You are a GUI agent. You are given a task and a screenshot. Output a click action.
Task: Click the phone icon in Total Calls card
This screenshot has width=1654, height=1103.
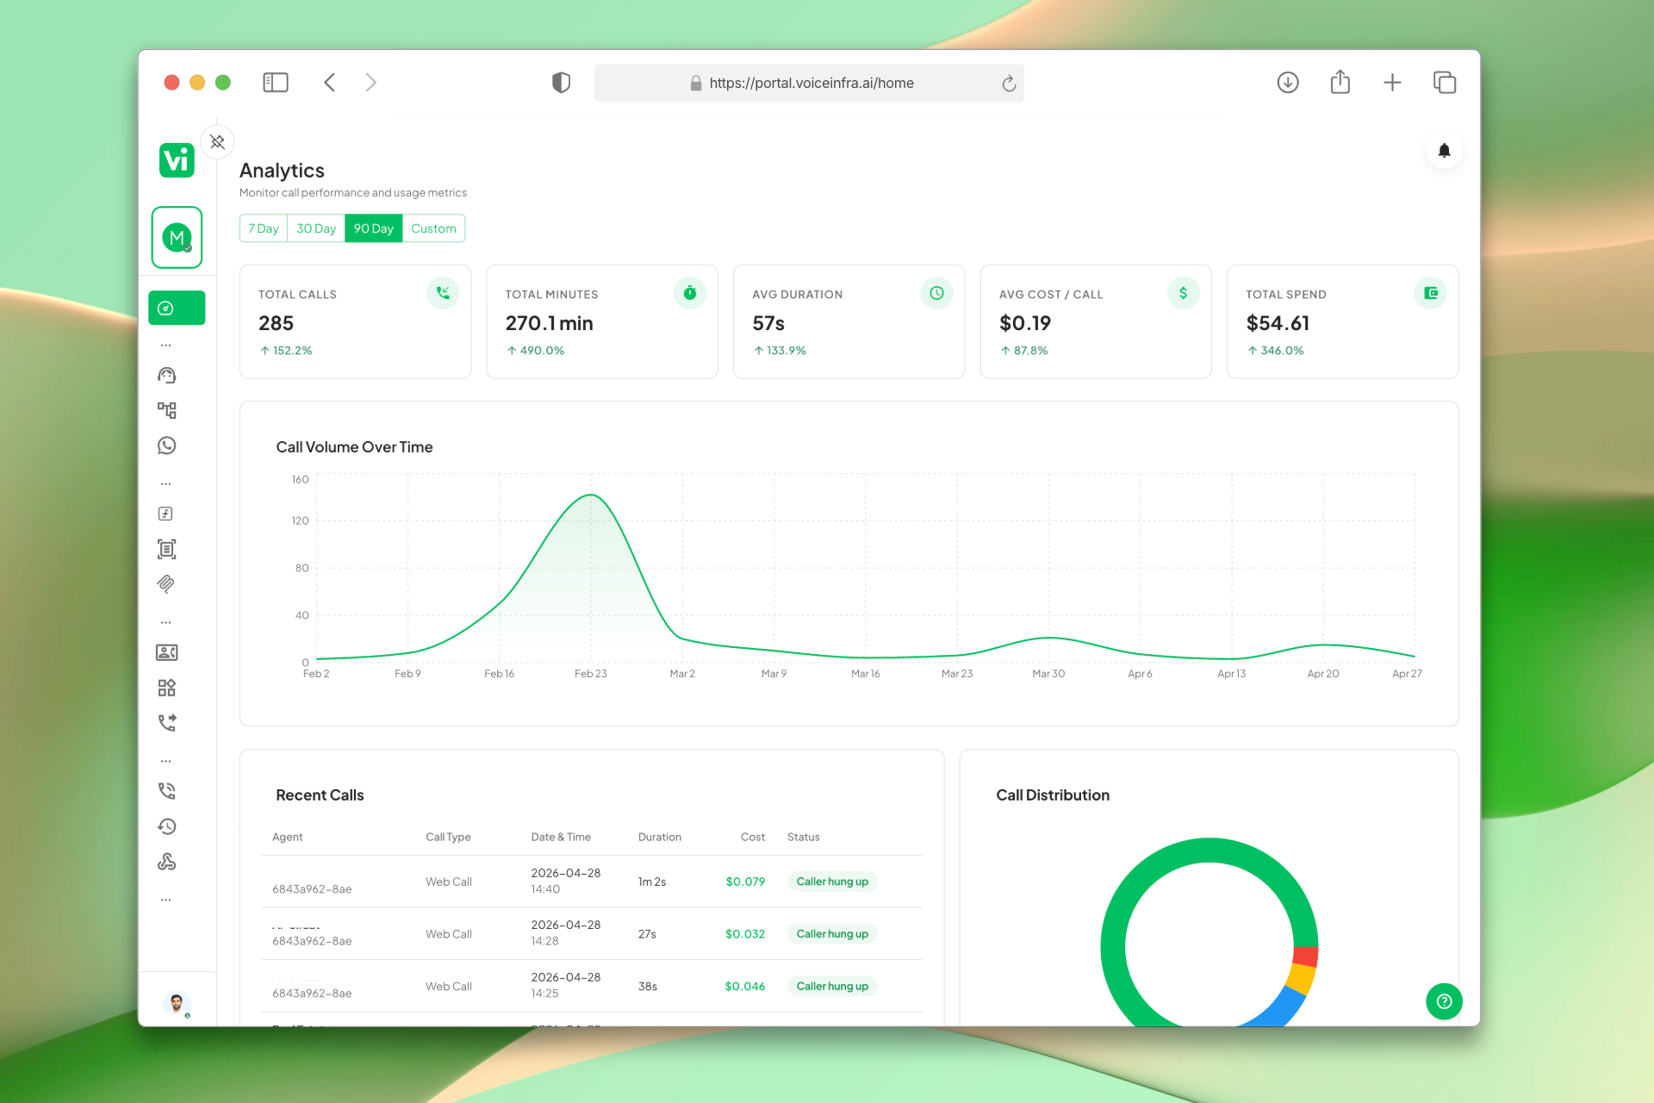(443, 293)
